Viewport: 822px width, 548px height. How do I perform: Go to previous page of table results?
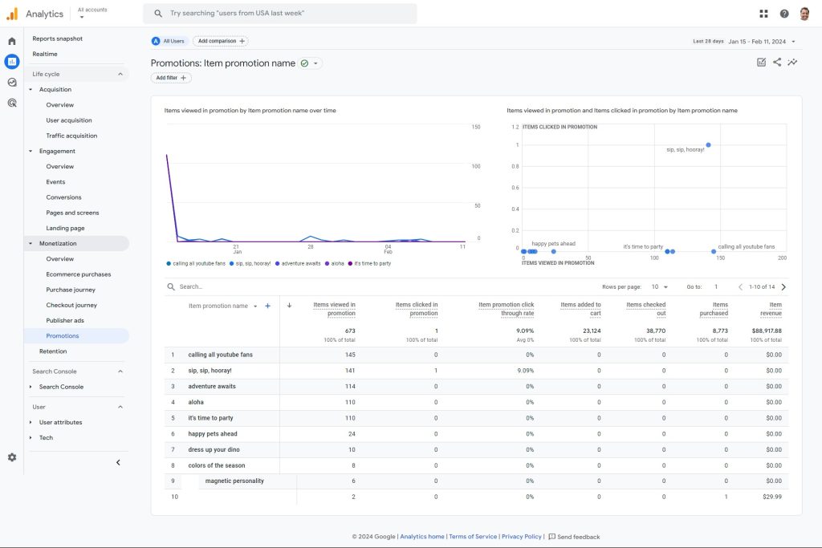click(740, 286)
